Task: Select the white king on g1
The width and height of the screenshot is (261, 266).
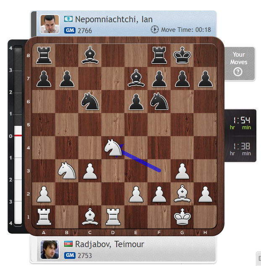Action: [x=182, y=216]
